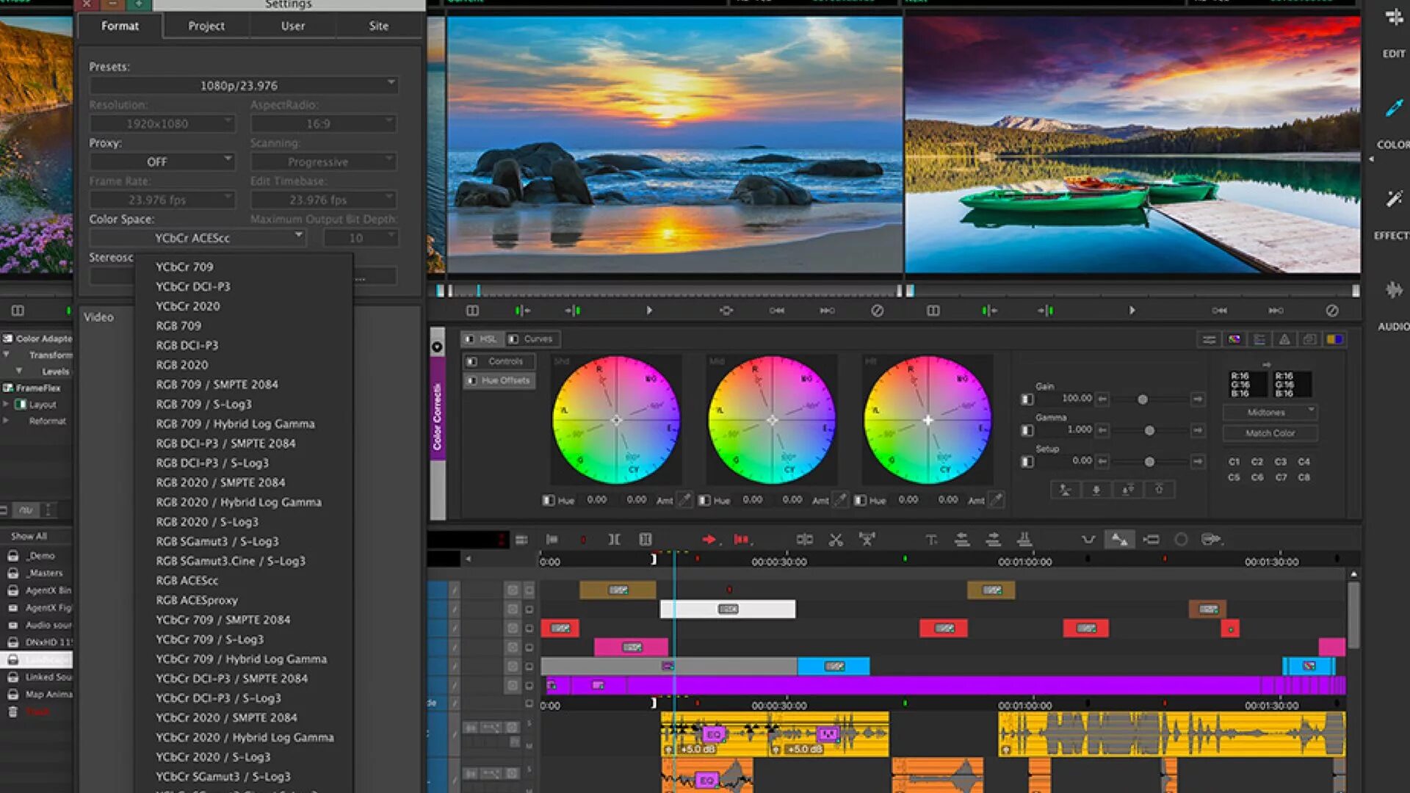Open the Audio workspace waveform icon

(x=1393, y=290)
